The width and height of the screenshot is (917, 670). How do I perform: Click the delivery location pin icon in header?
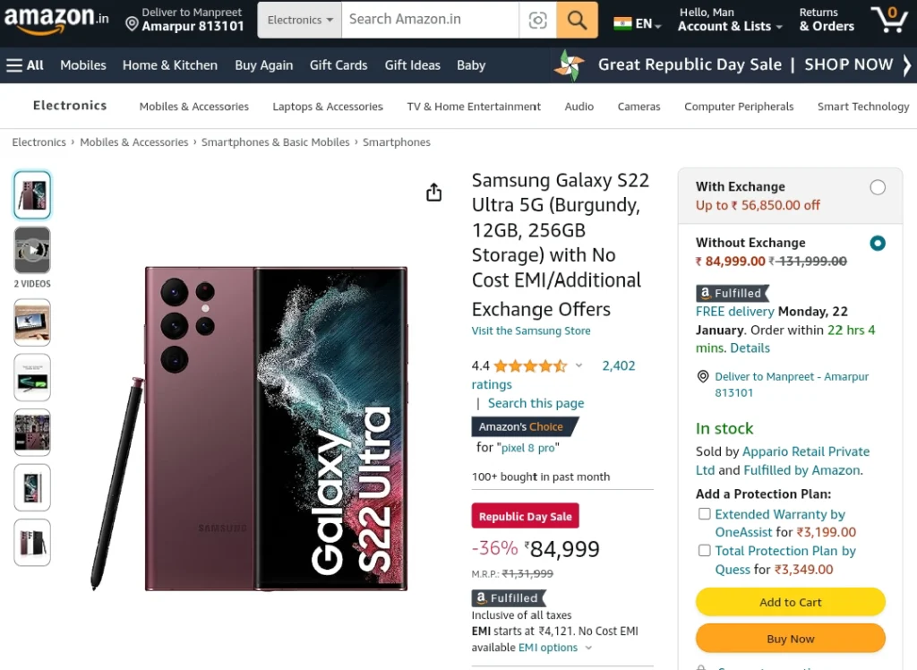point(133,23)
